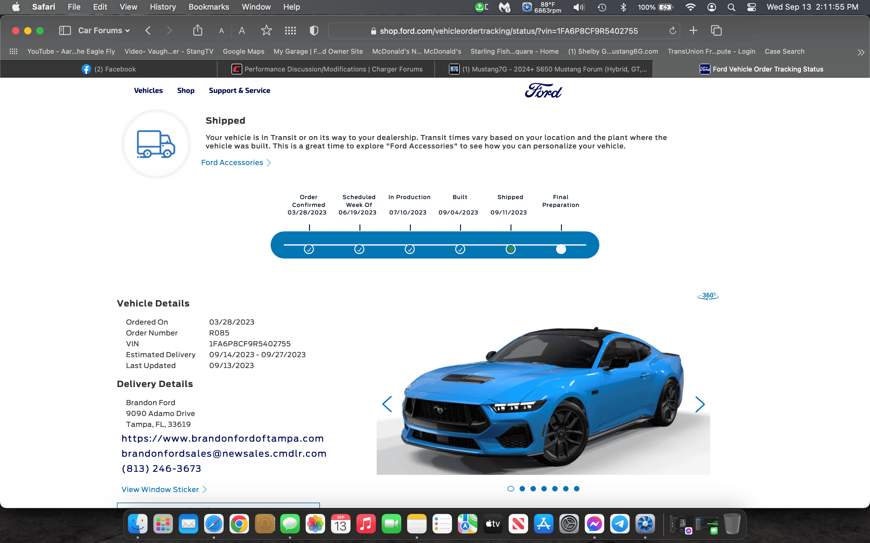The height and width of the screenshot is (543, 870).
Task: Open Finder from the Dock
Action: point(138,524)
